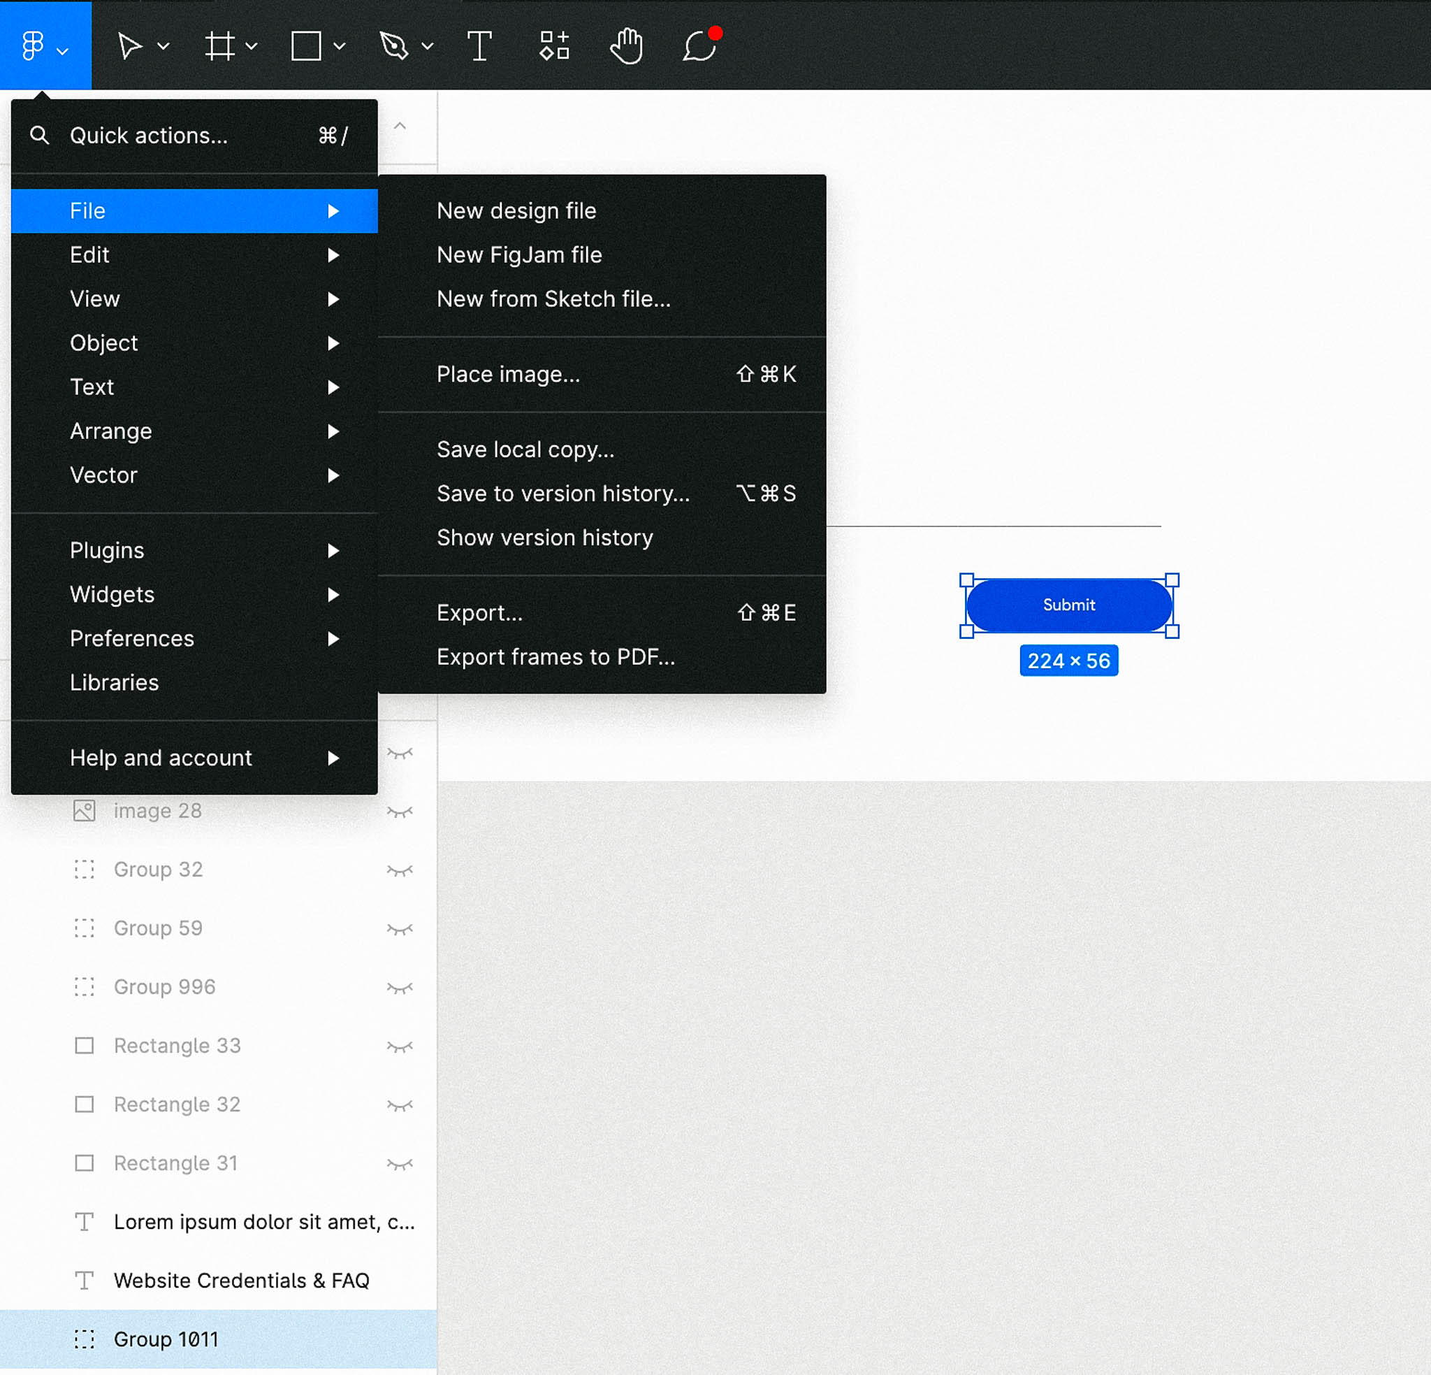Select the Move tool arrow icon
The height and width of the screenshot is (1375, 1431).
coord(130,46)
